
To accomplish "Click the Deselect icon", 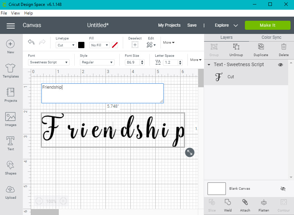I will point(135,45).
